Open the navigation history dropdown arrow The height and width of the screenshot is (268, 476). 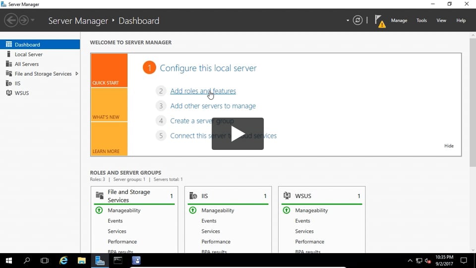(33, 20)
